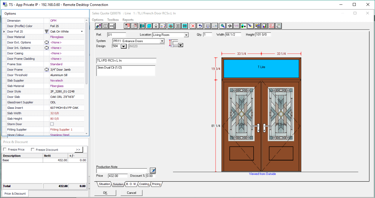Click the binoculars icon in the toolbar
The image size is (375, 198).
[x=229, y=26]
